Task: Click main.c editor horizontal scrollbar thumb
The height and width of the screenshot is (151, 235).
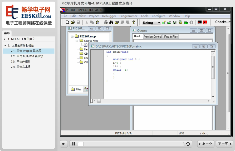Action: pos(99,101)
